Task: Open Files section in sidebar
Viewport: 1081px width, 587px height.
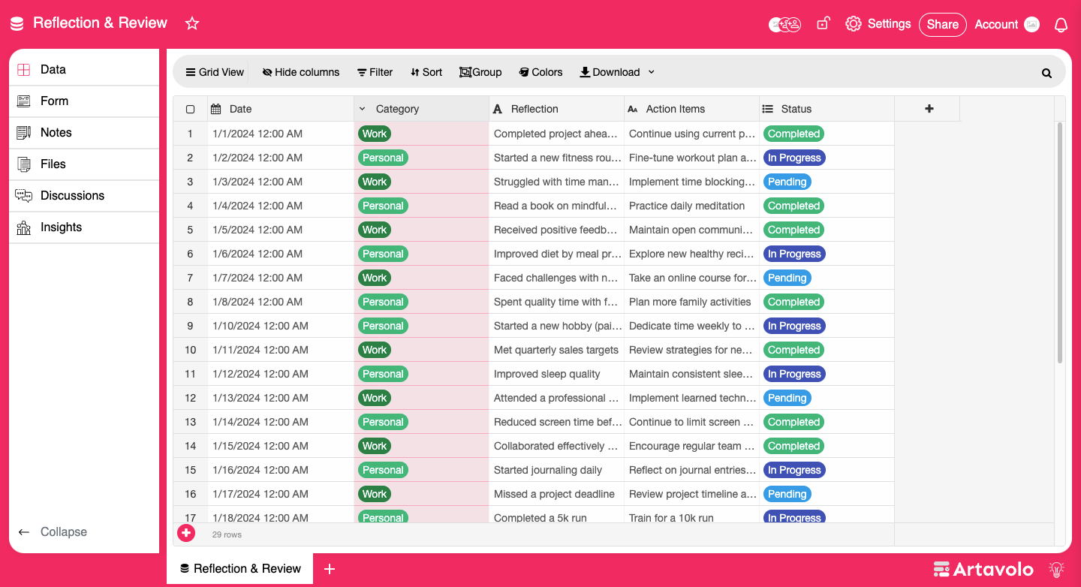Action: coord(84,164)
